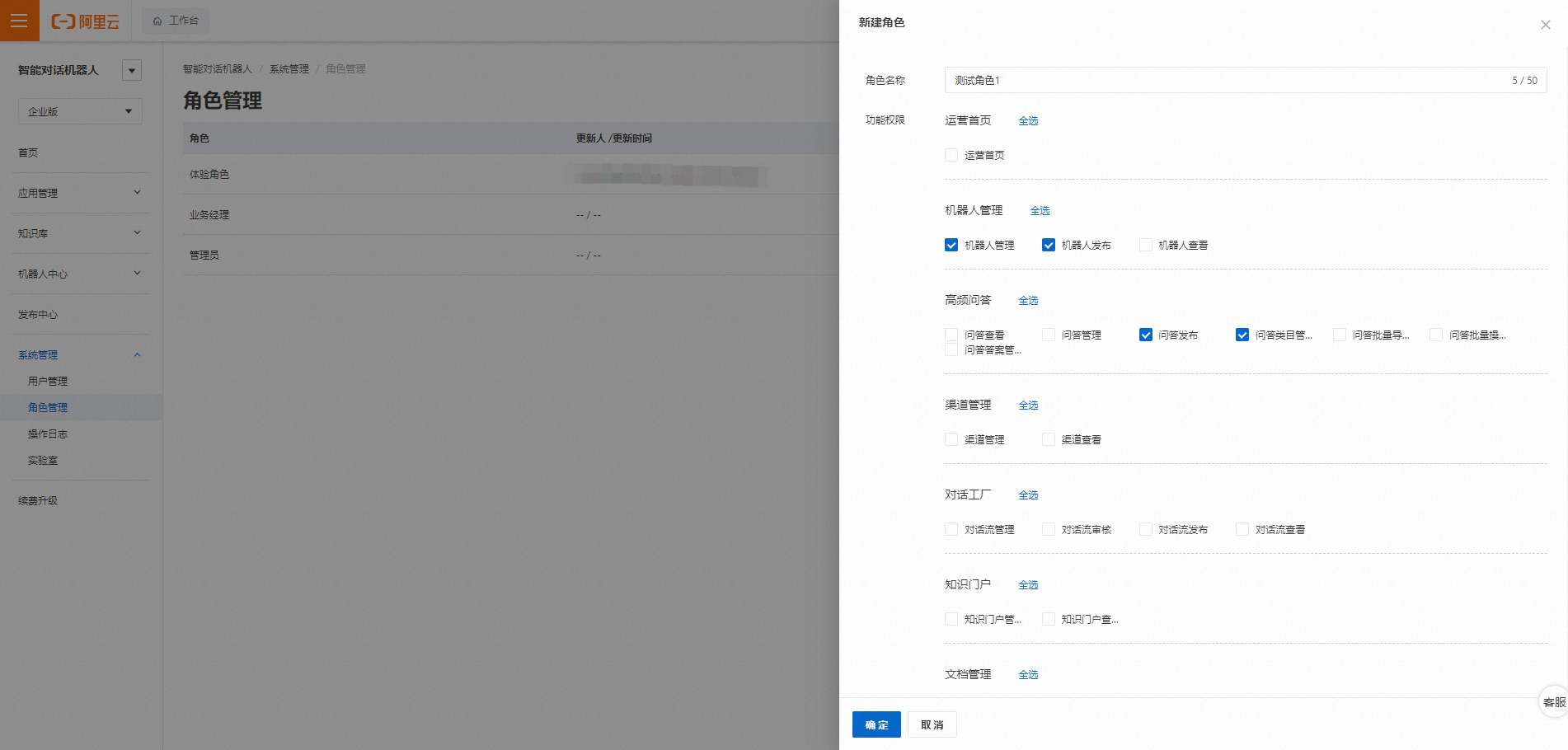
Task: Select all under 运营首页
Action: click(x=1028, y=121)
